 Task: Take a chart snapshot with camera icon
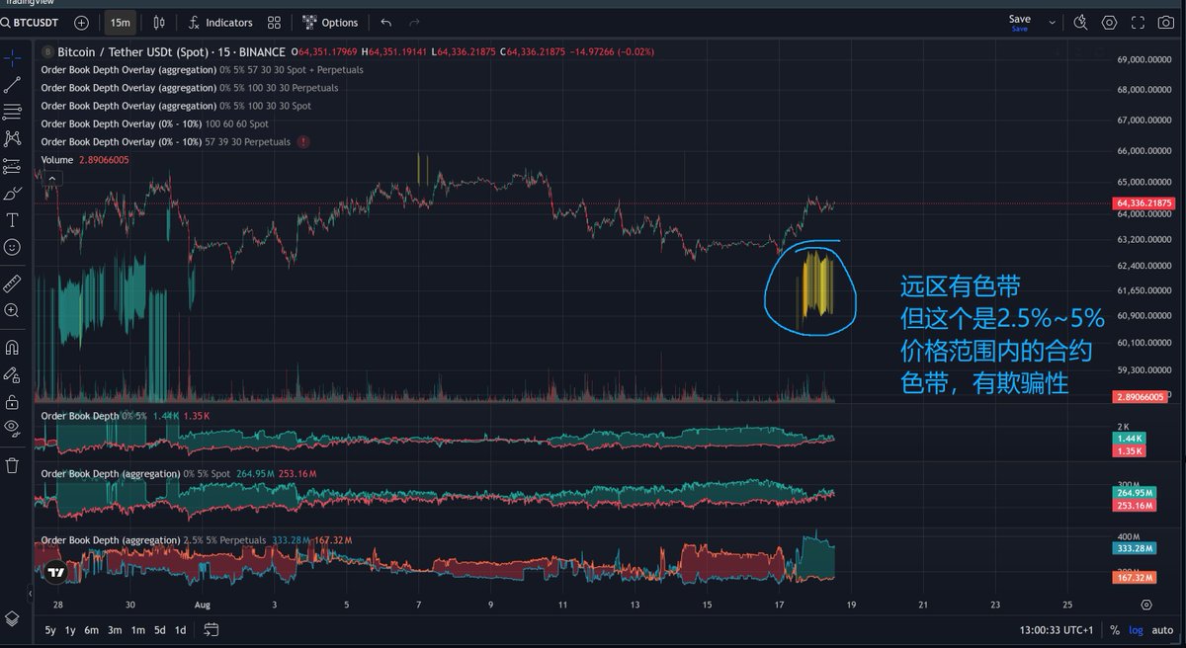[1168, 22]
